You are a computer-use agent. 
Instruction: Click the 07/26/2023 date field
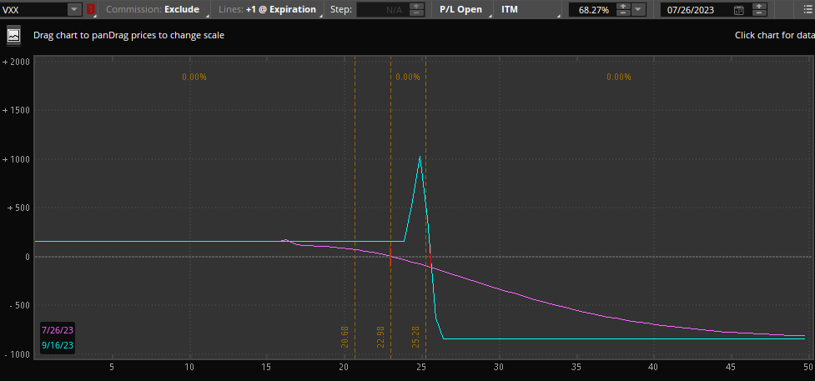point(696,10)
